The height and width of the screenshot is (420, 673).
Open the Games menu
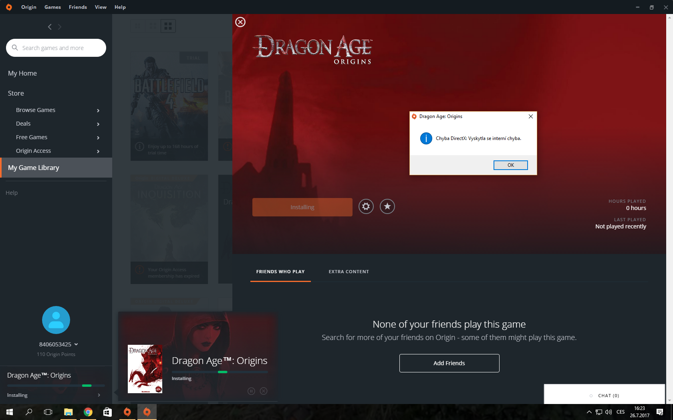(x=52, y=7)
